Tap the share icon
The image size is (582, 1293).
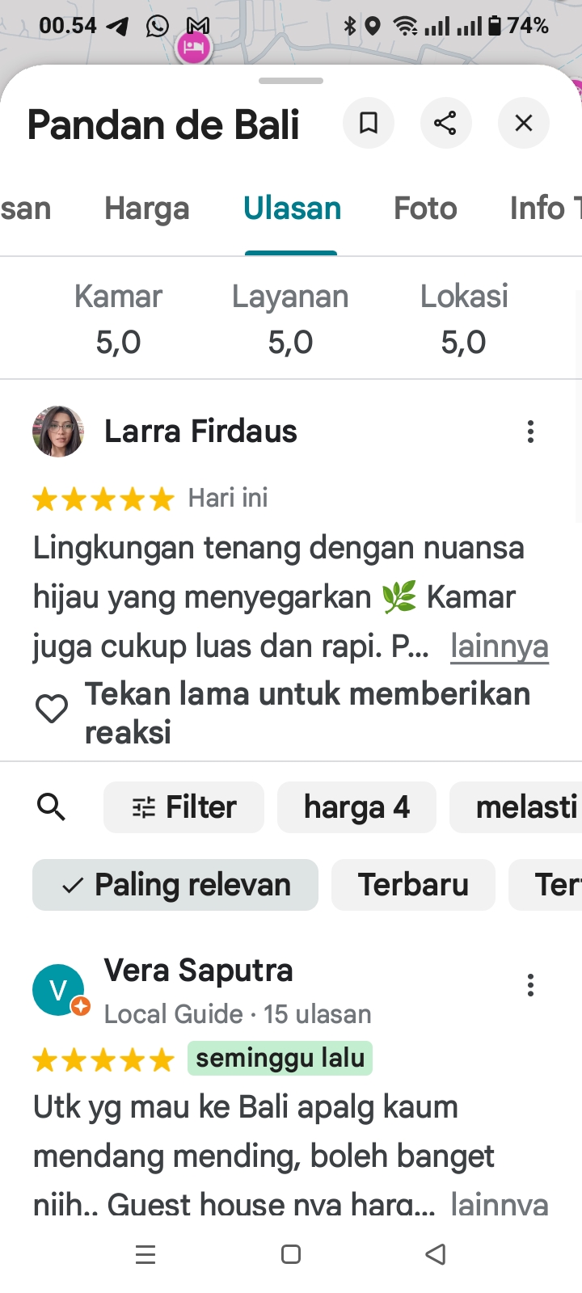click(x=445, y=123)
